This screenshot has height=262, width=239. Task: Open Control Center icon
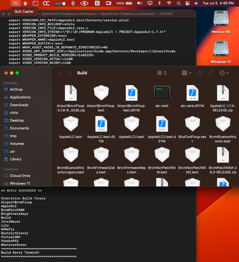pyautogui.click(x=188, y=3)
